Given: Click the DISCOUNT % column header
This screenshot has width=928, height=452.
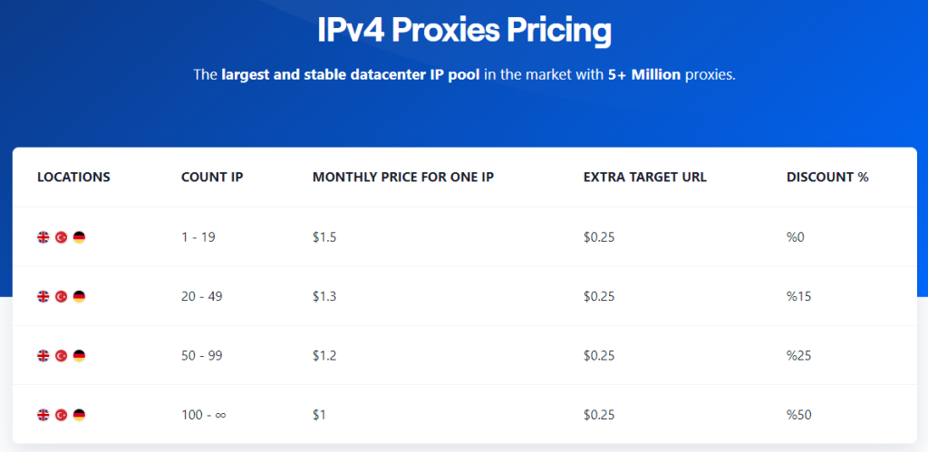Looking at the screenshot, I should (827, 178).
